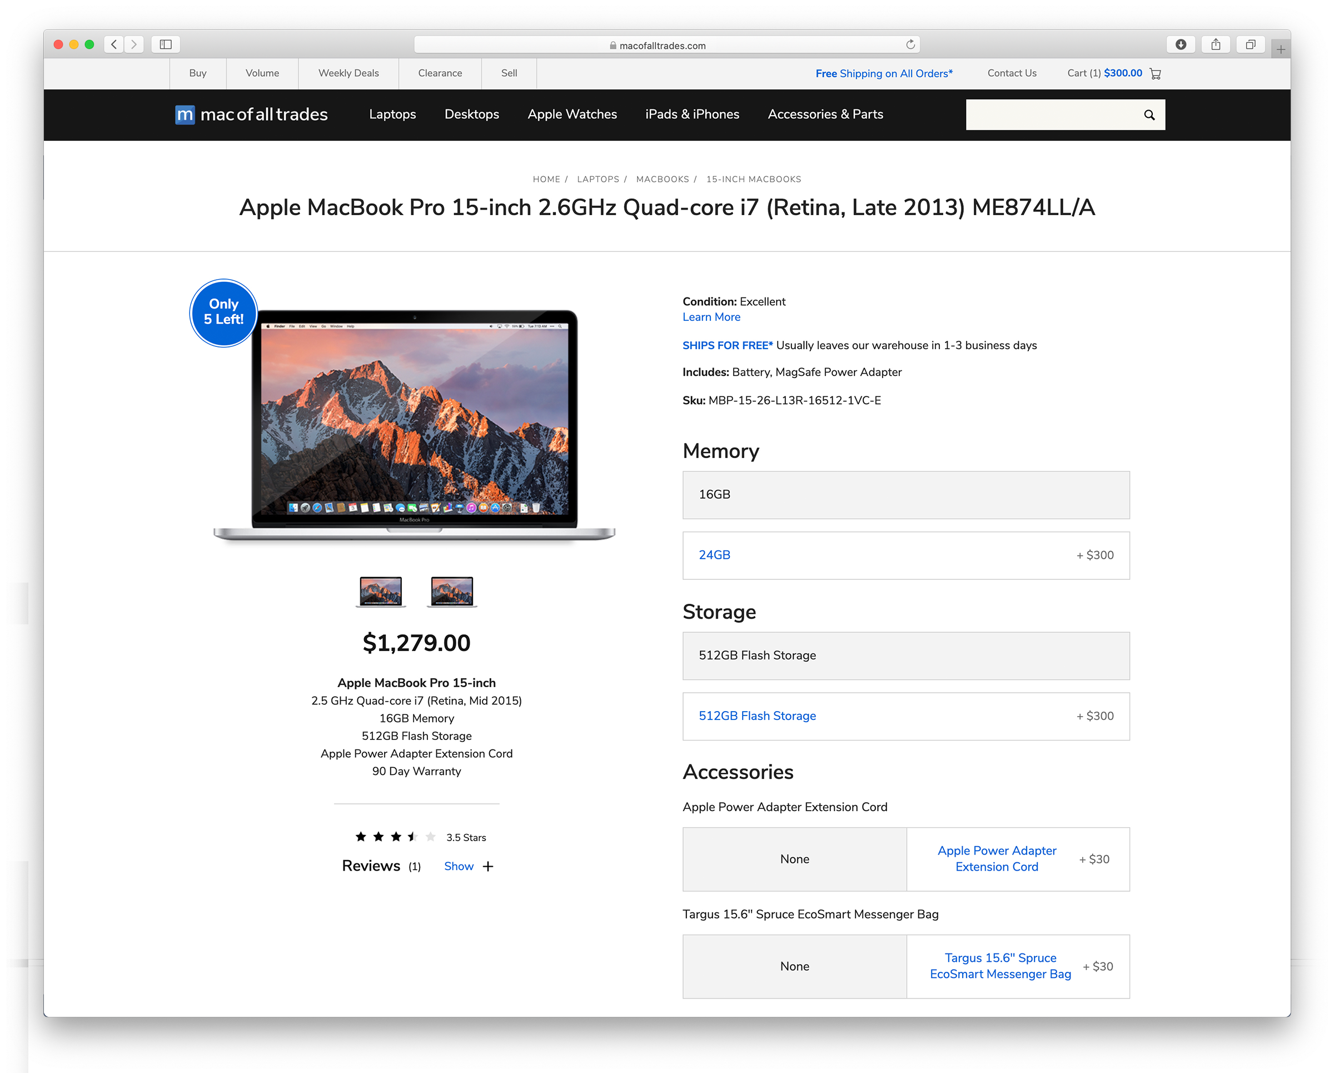The width and height of the screenshot is (1334, 1073).
Task: Click Learn More under Condition
Action: [x=711, y=317]
